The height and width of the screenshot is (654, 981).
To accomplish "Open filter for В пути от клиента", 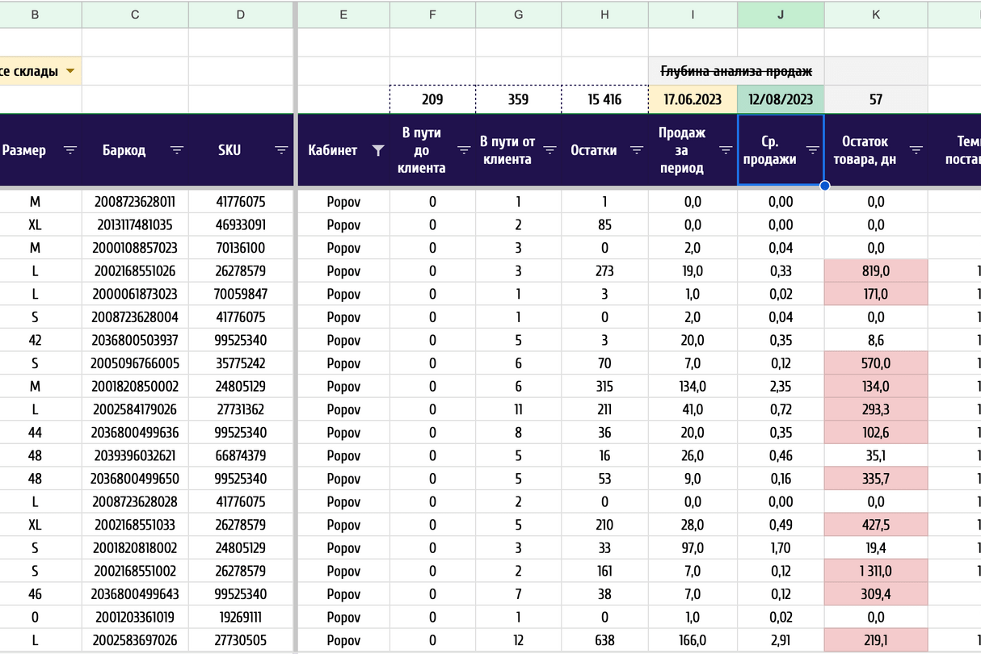I will click(549, 150).
